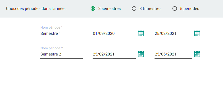This screenshot has width=223, height=111.
Task: Click the '3 trimestres' text label
Action: pyautogui.click(x=151, y=9)
